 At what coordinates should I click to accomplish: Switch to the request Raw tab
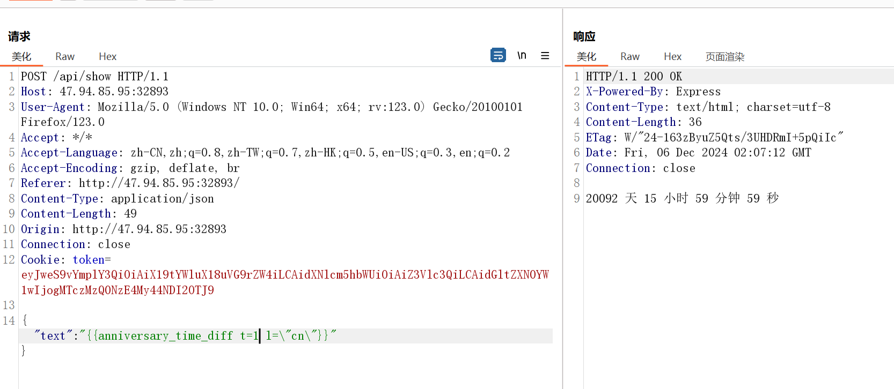coord(65,56)
